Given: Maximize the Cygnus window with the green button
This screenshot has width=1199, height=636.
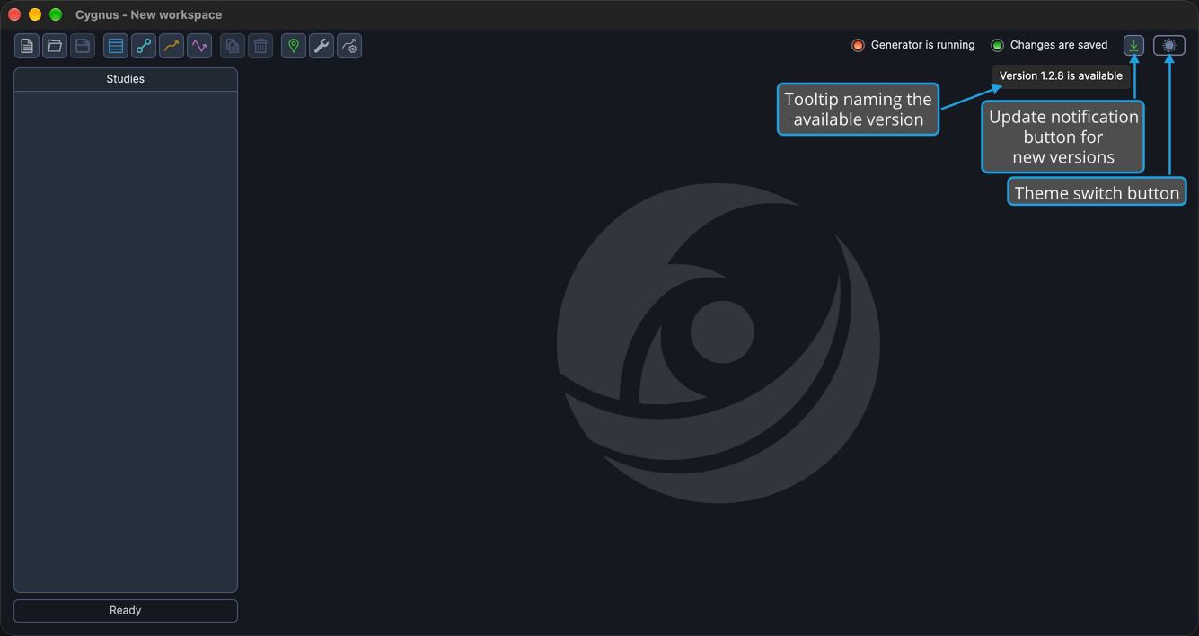Looking at the screenshot, I should pyautogui.click(x=56, y=14).
